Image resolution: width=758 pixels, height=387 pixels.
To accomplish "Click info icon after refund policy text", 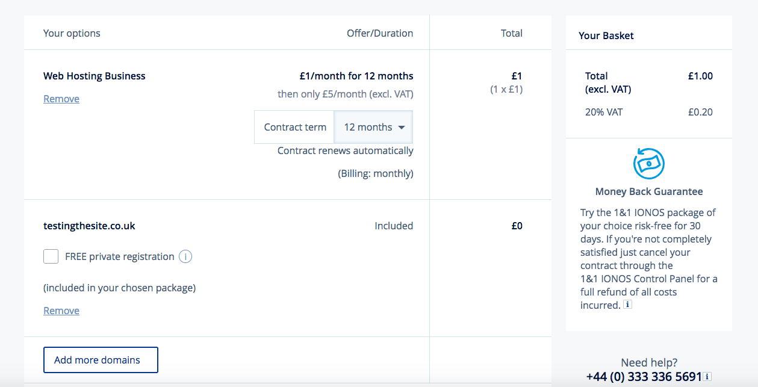I will tap(627, 305).
